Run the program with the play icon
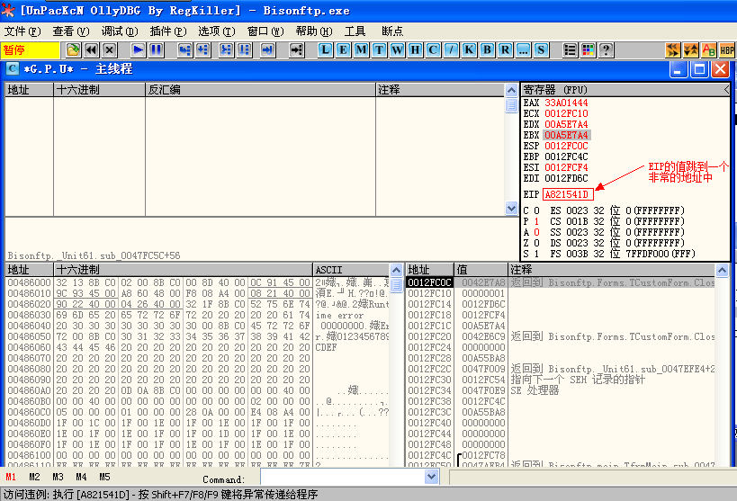The width and height of the screenshot is (737, 501). 139,49
